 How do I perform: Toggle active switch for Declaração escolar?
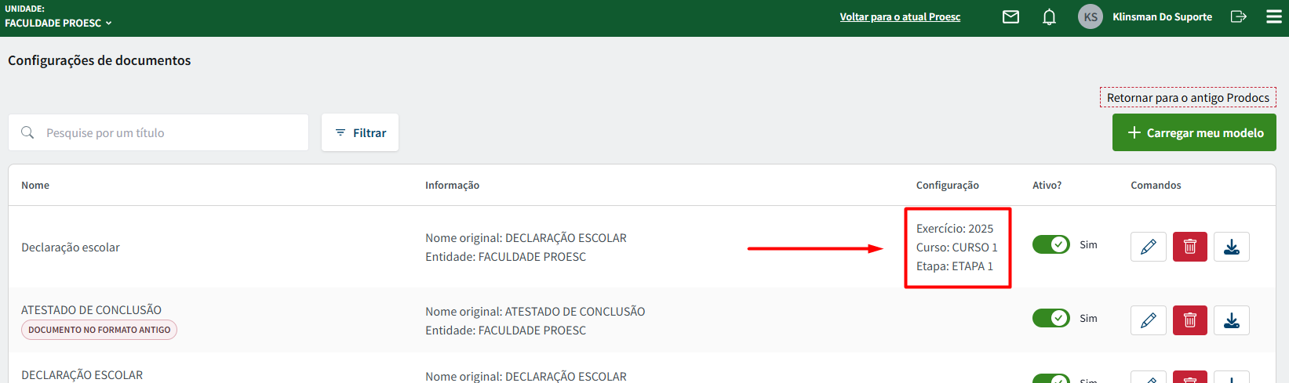tap(1050, 244)
